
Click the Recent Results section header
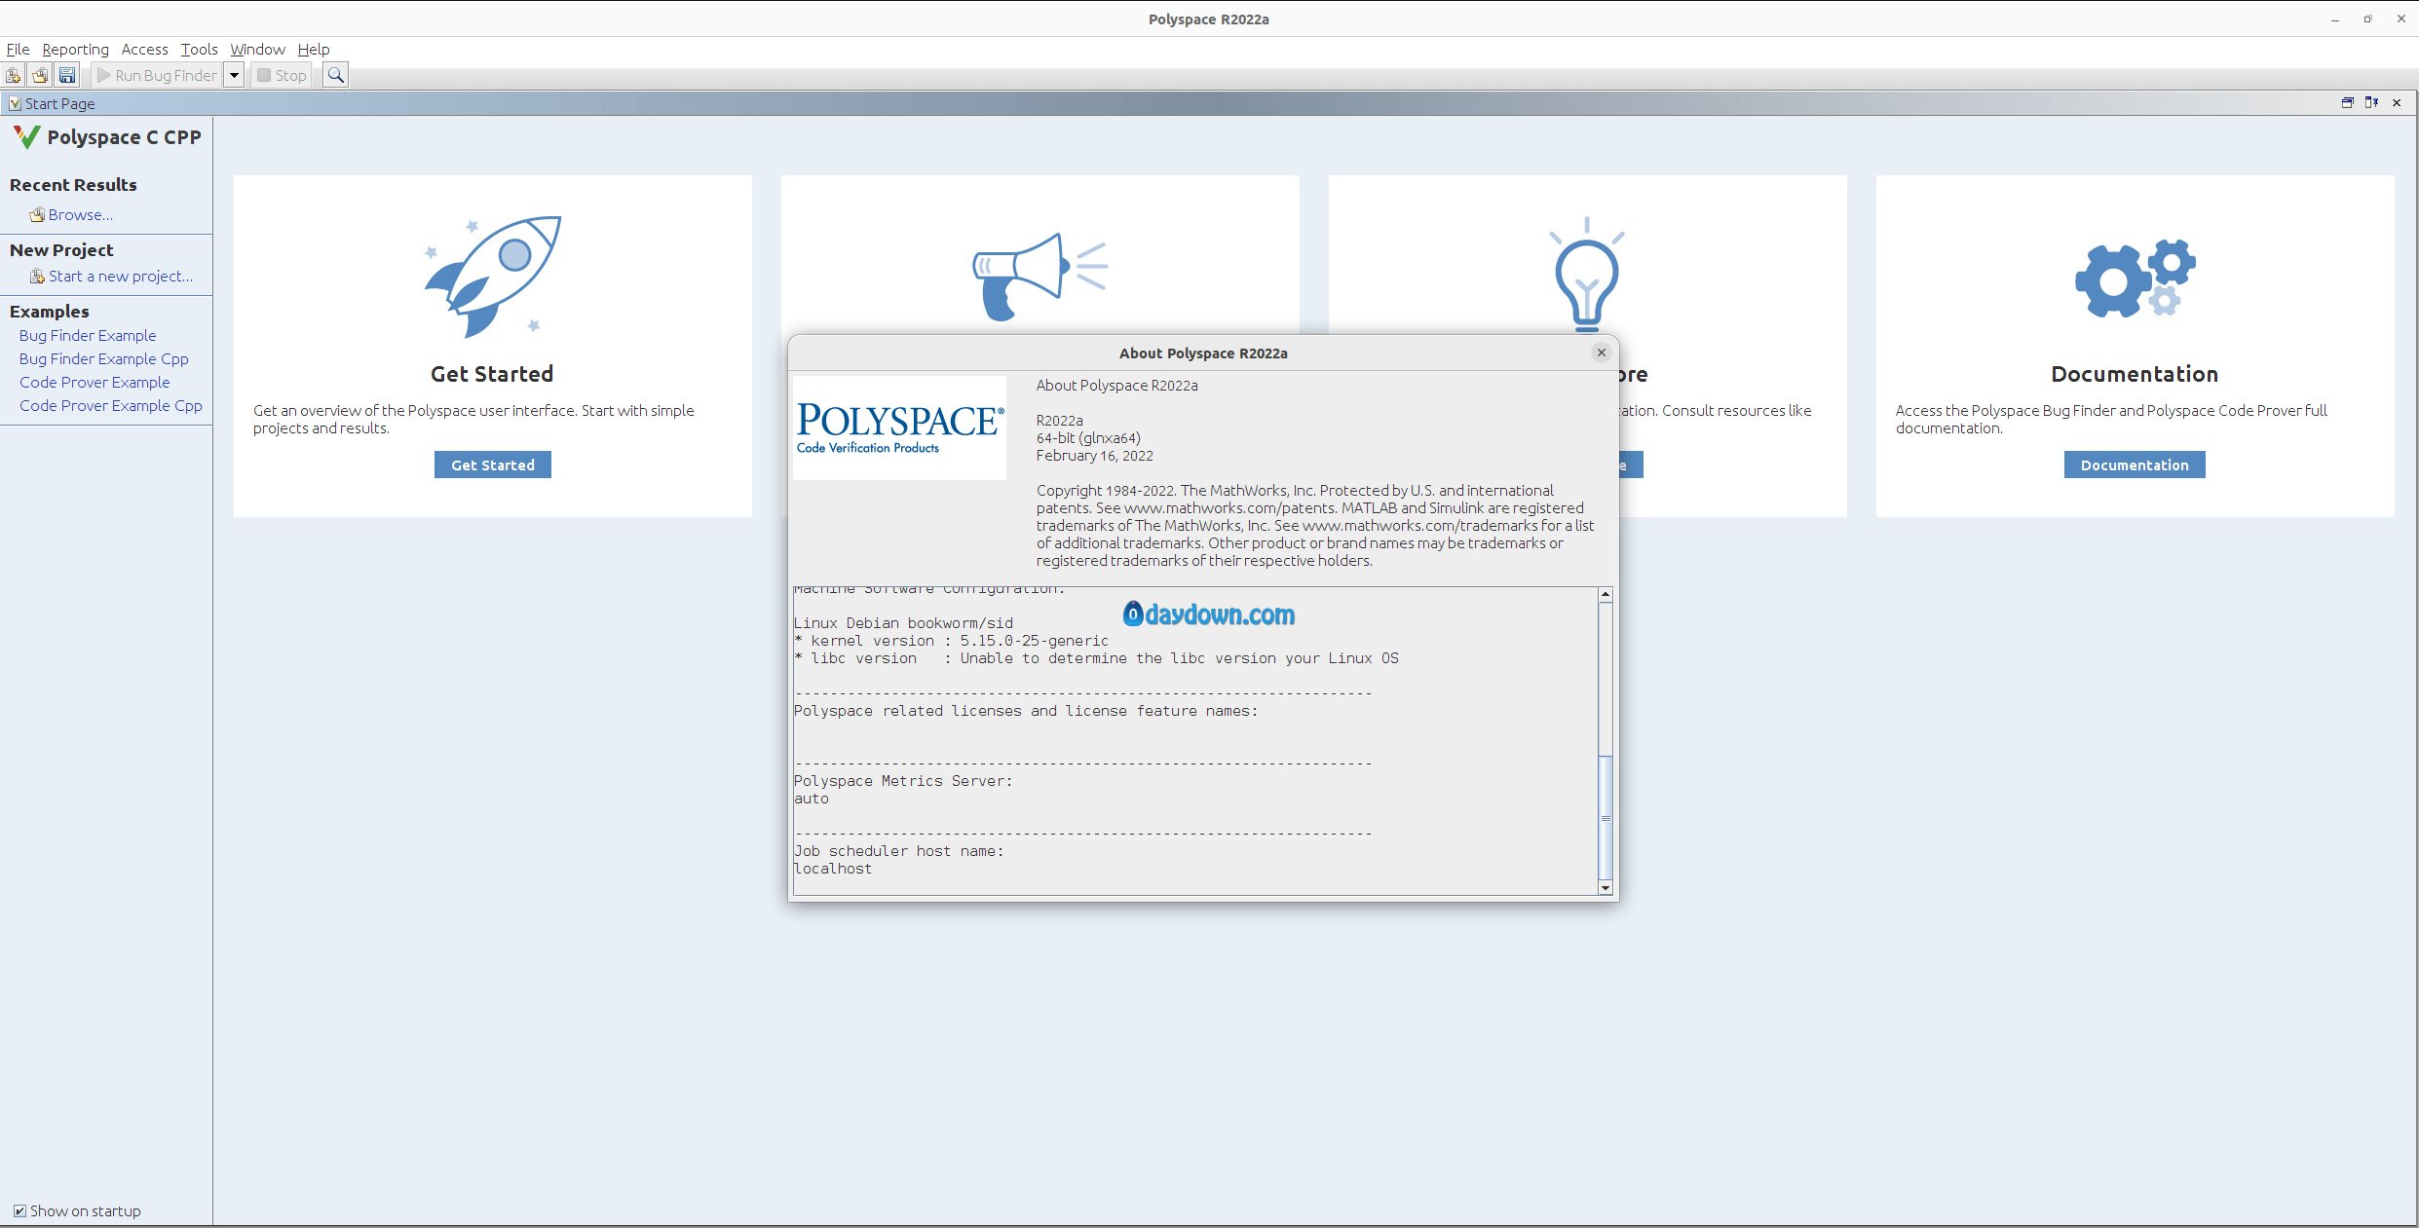(73, 185)
